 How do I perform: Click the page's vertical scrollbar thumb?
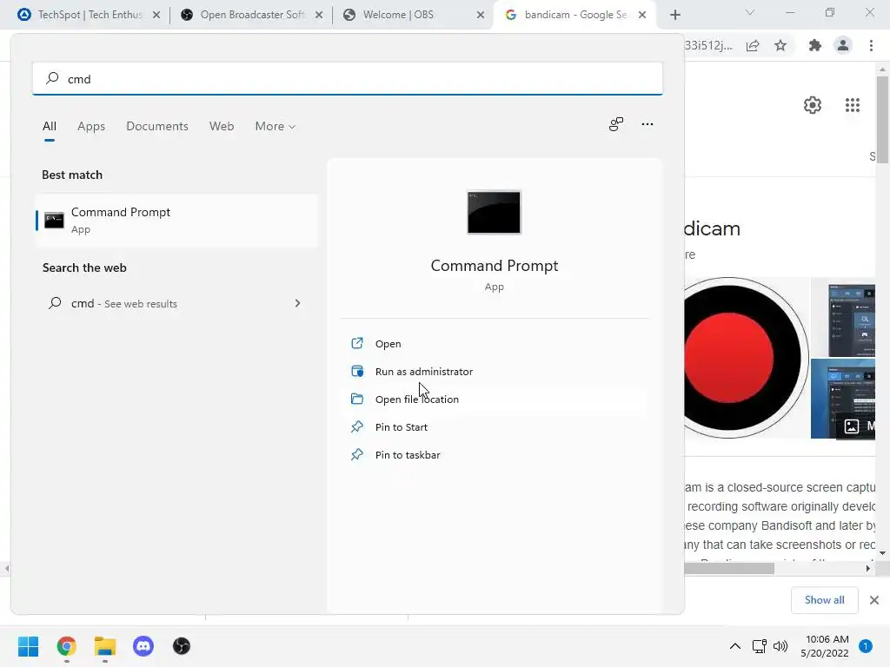tap(882, 119)
